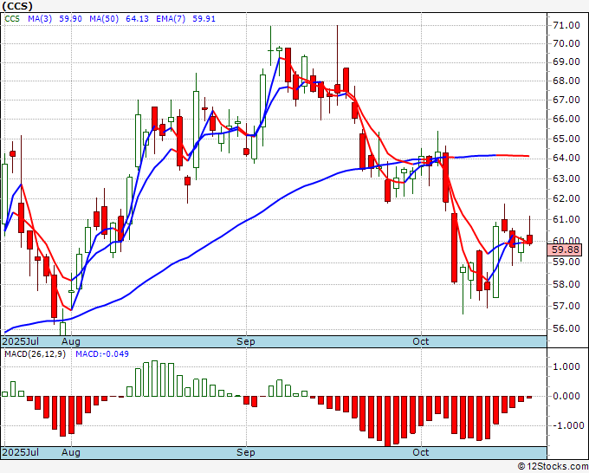Click the Oct label on price chart axis
This screenshot has height=473, width=589.
[x=420, y=341]
